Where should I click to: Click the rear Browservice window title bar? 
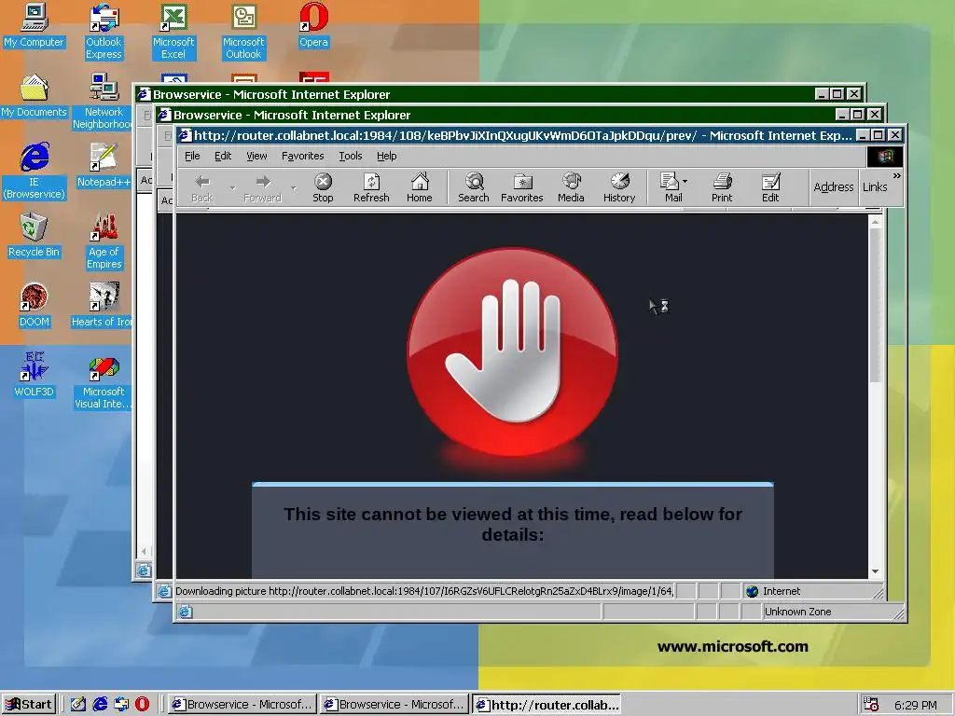[x=500, y=94]
